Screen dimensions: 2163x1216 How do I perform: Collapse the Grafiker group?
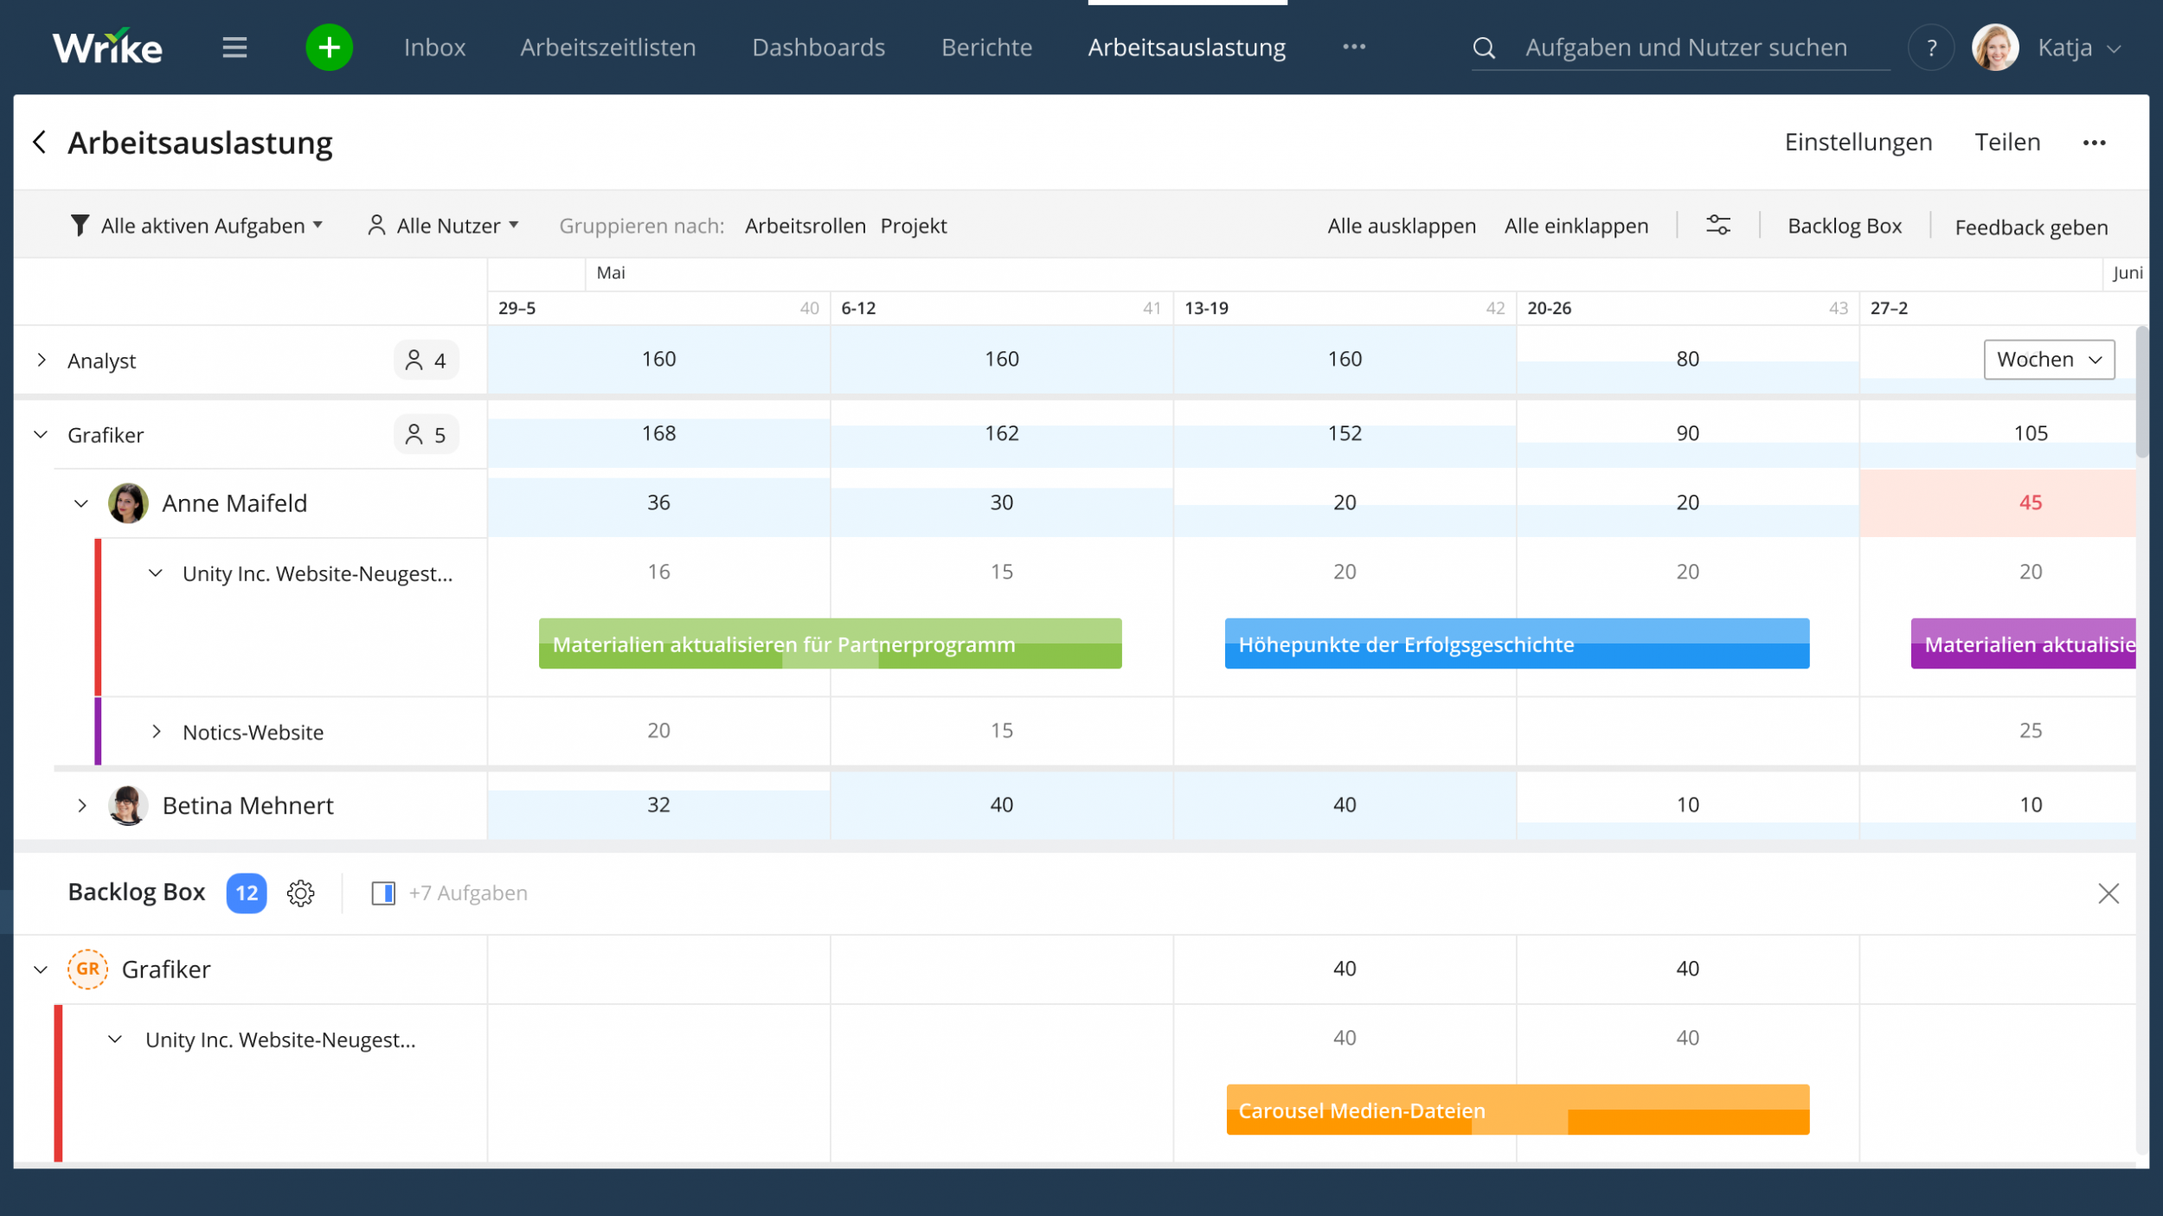[x=41, y=434]
